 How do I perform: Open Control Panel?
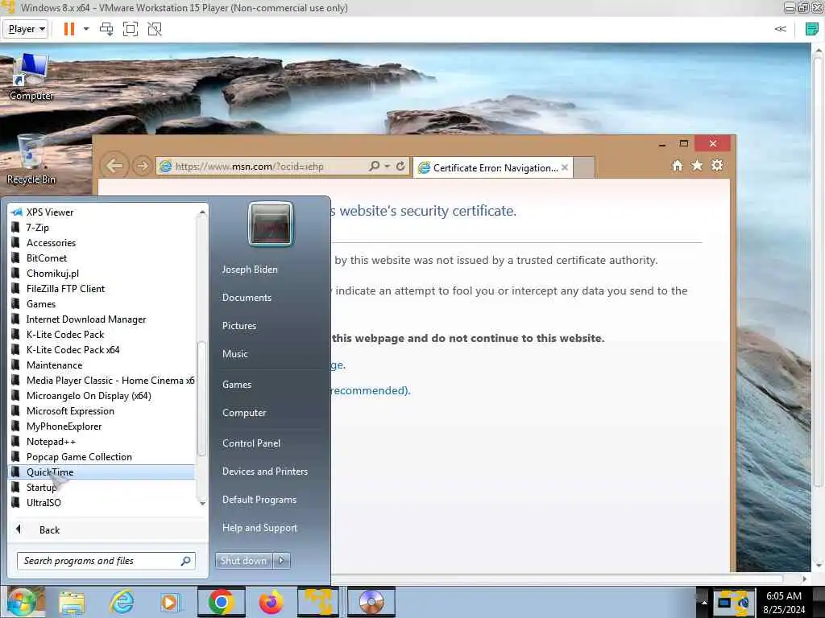[251, 443]
